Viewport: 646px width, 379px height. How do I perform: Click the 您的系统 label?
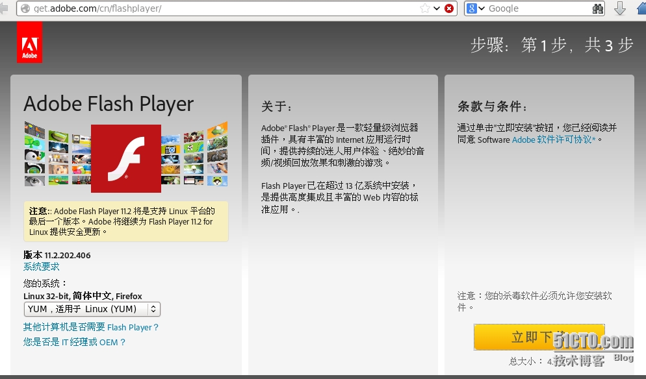45,283
